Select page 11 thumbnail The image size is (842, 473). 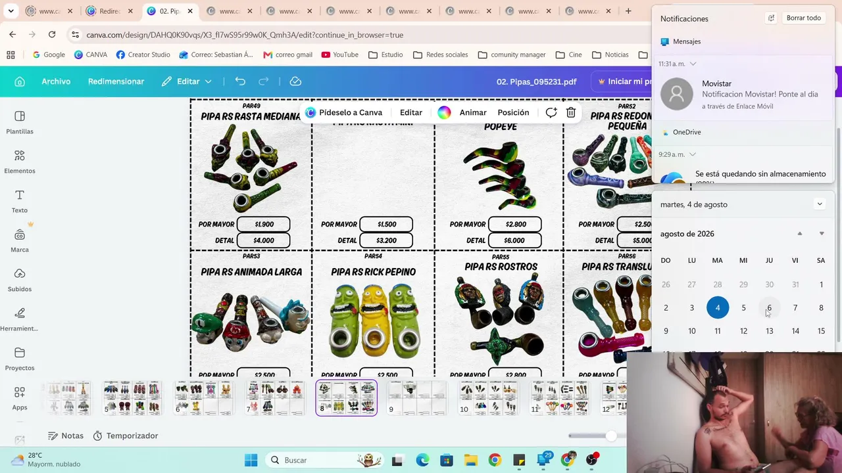click(x=560, y=397)
